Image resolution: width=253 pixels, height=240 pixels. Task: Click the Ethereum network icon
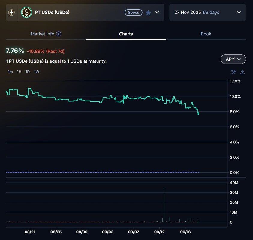(11, 13)
